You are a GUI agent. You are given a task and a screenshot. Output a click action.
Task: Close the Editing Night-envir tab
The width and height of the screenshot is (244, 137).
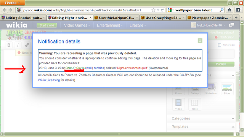[x=90, y=18]
